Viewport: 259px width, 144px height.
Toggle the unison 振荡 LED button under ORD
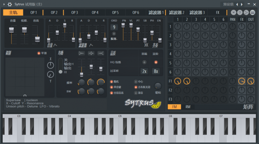click(x=114, y=34)
